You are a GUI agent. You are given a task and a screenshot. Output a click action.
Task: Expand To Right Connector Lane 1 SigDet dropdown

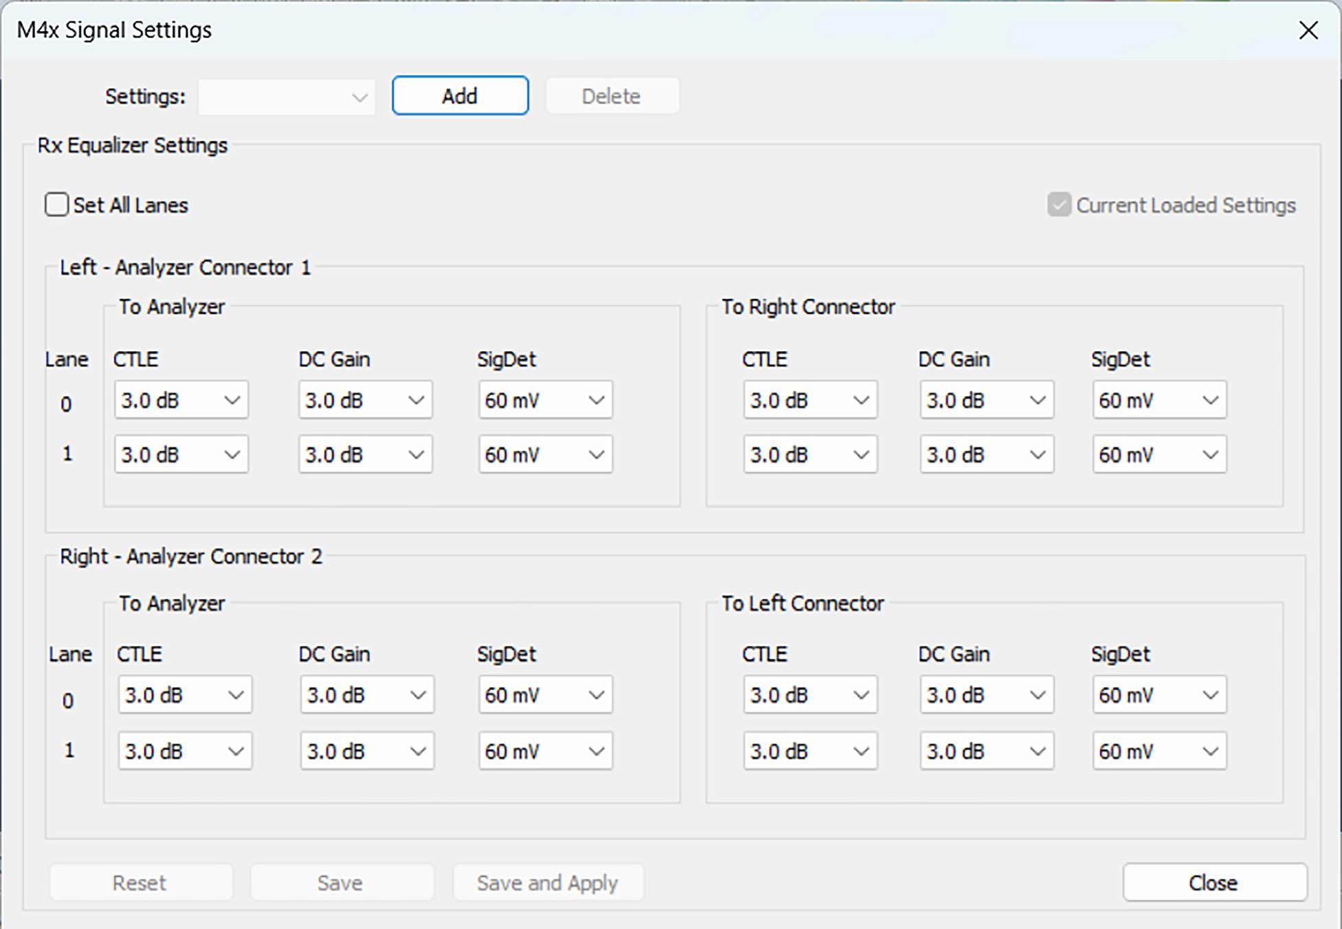click(1159, 454)
